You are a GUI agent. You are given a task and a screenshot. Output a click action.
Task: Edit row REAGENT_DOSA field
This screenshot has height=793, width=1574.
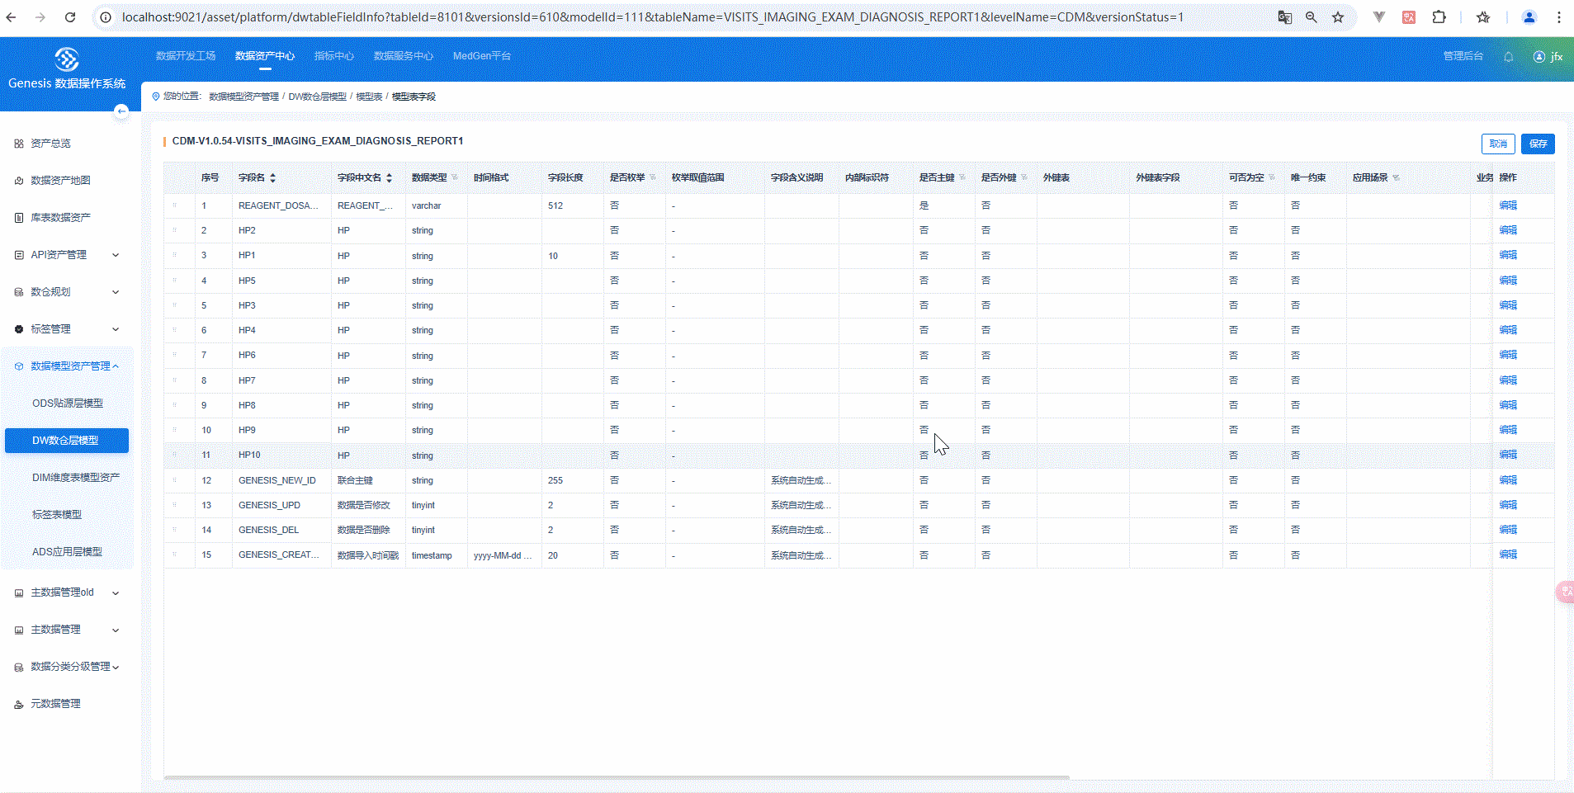pos(1508,205)
